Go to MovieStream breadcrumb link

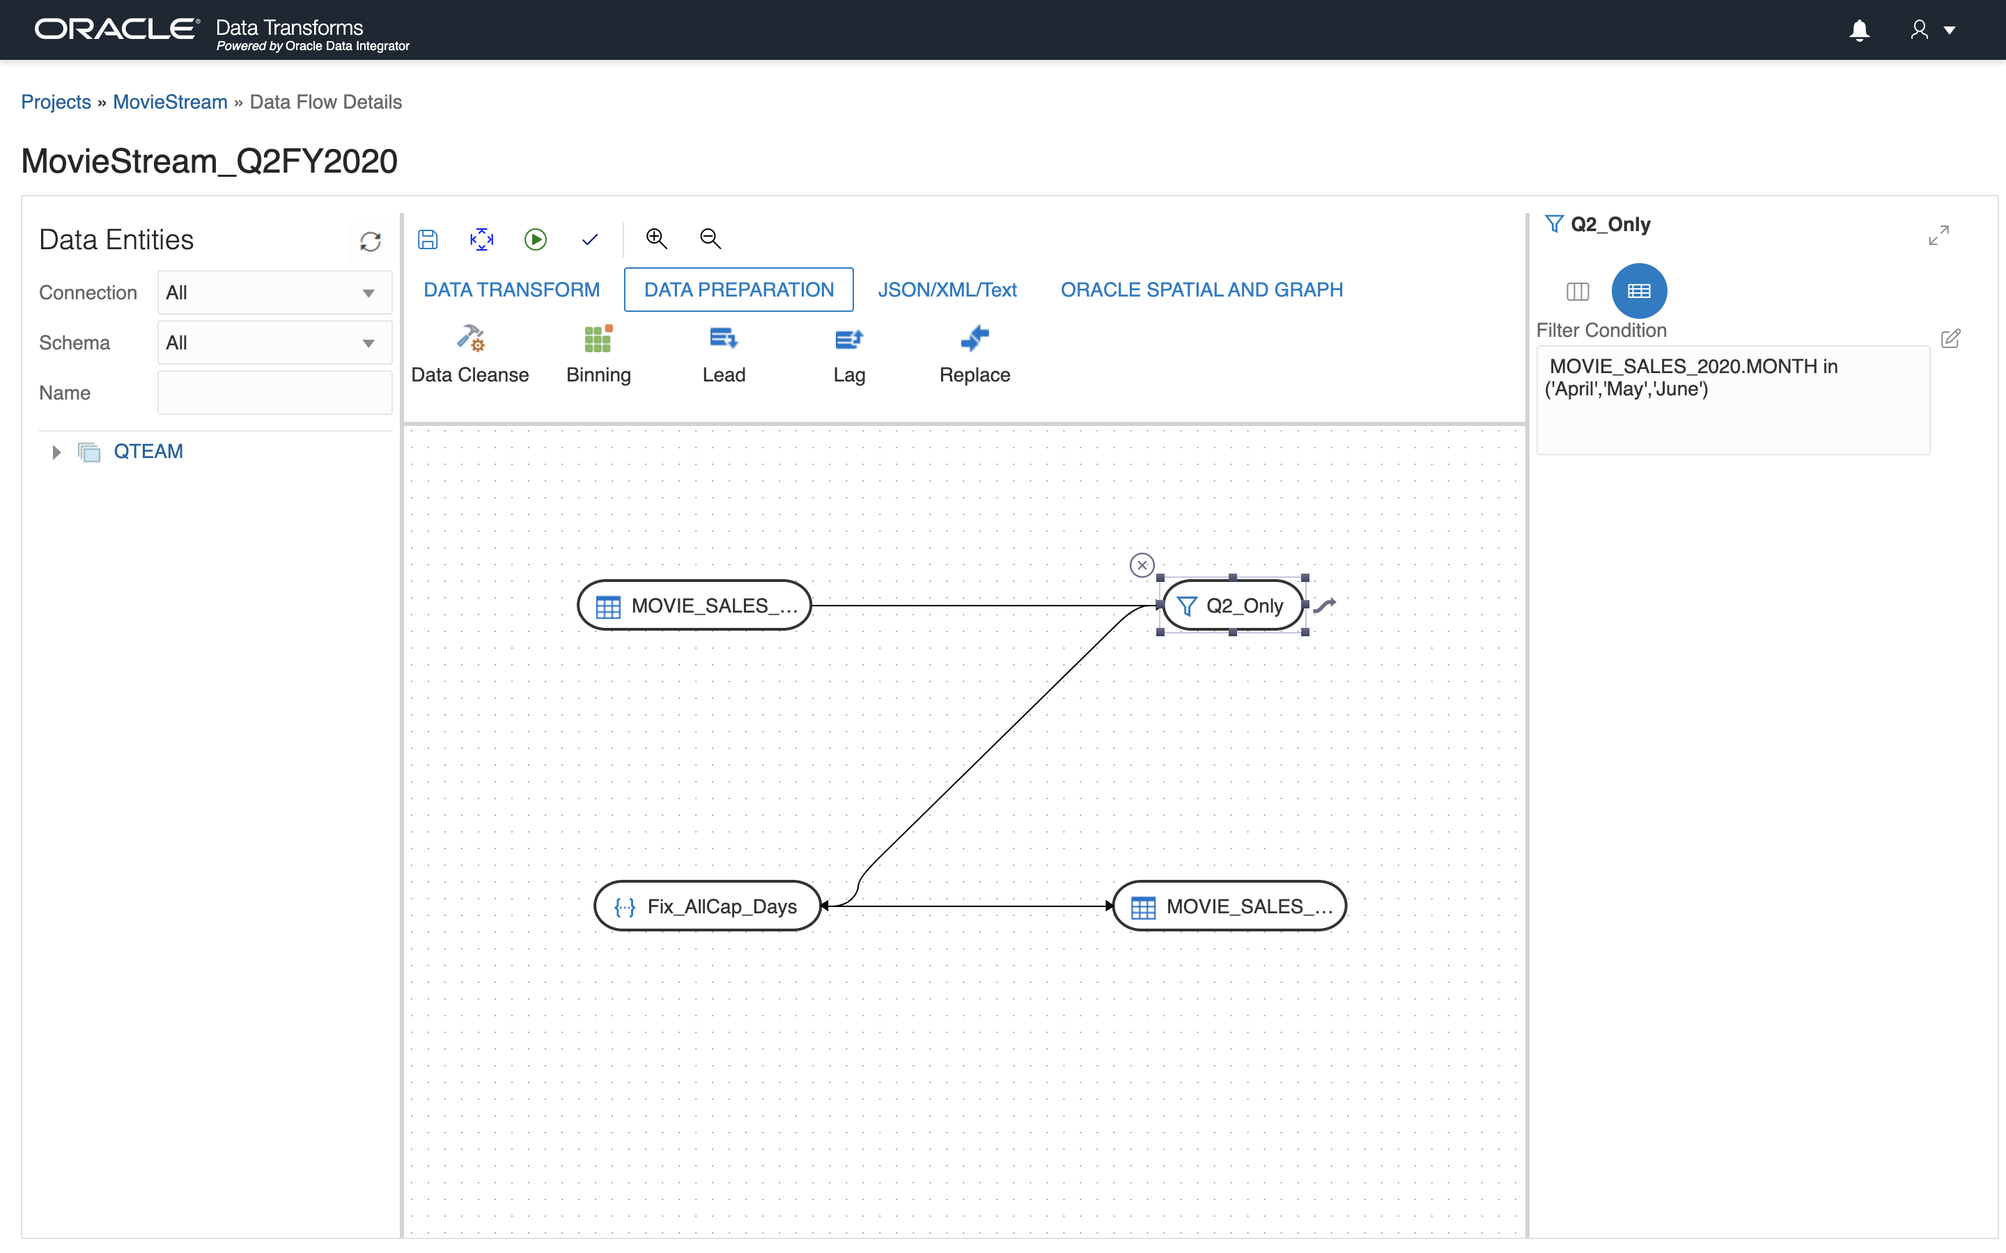[x=170, y=102]
